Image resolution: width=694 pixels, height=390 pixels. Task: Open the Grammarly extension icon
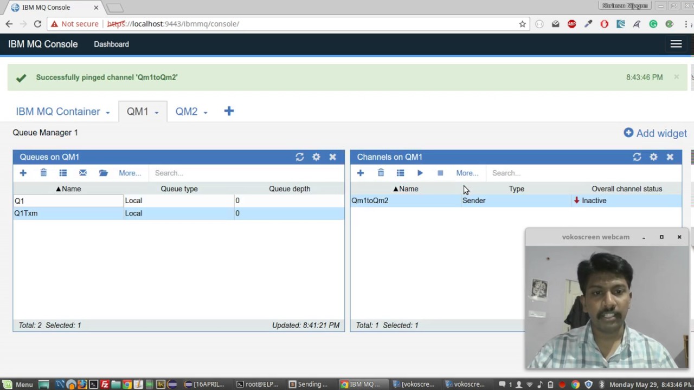click(653, 24)
